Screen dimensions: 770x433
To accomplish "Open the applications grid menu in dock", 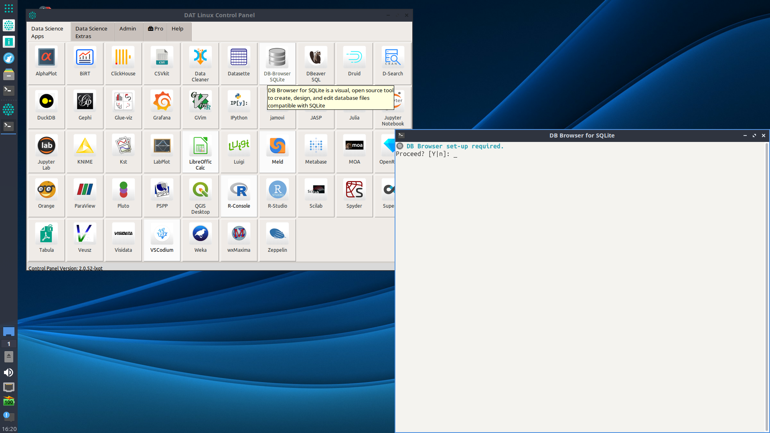I will (8, 8).
